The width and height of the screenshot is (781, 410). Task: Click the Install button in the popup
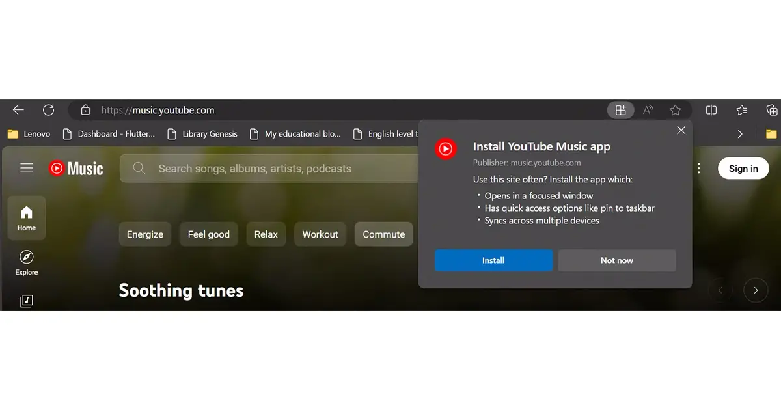493,260
